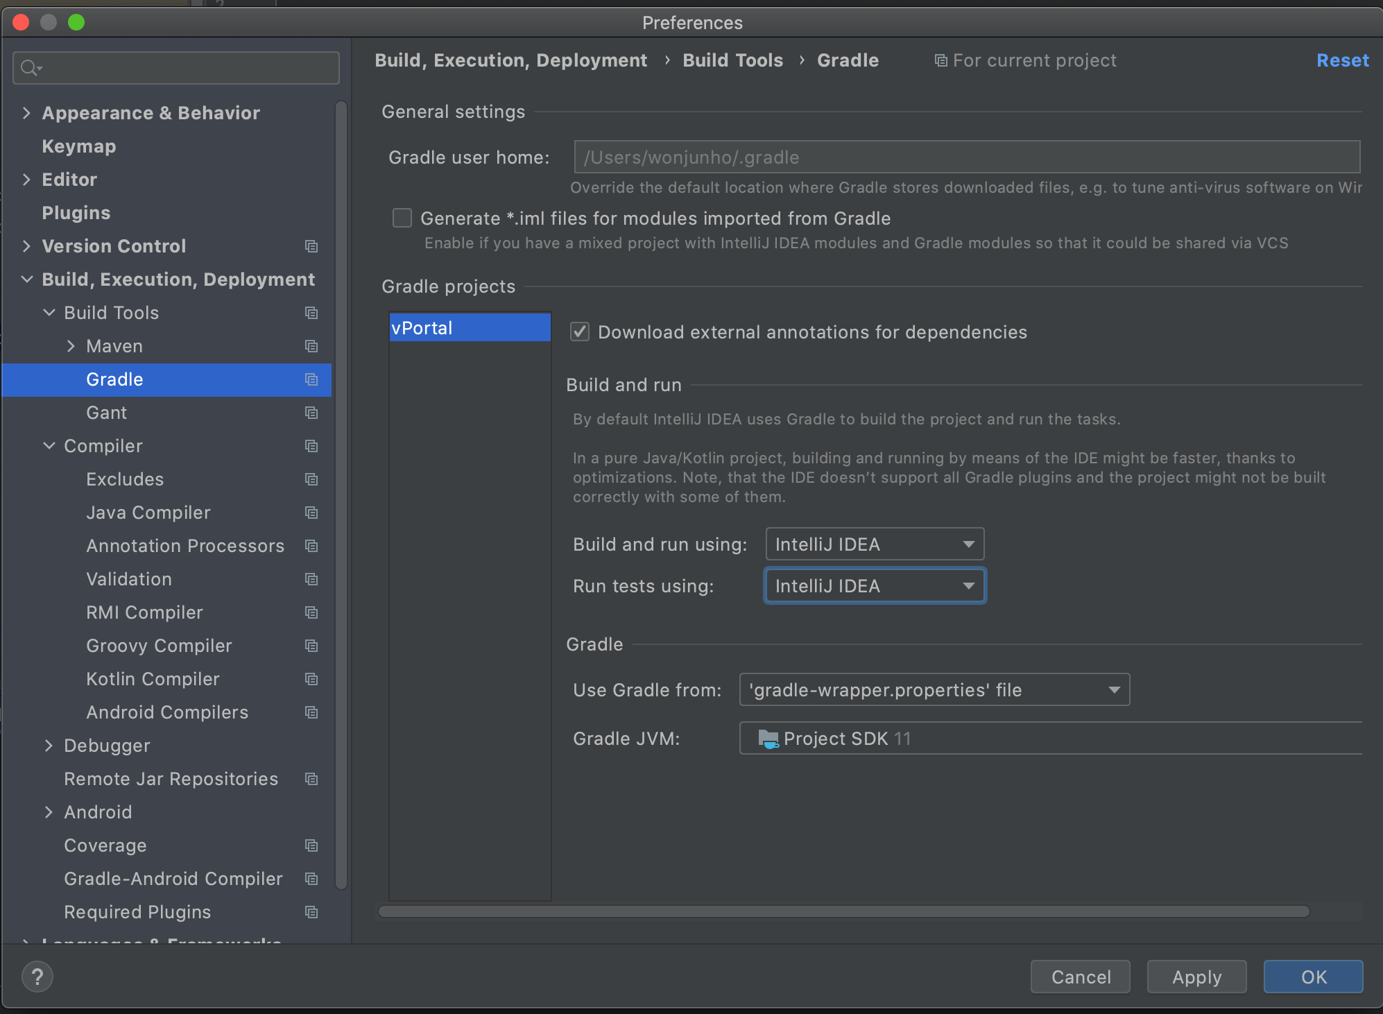Enable Generate *.iml files checkbox
The image size is (1383, 1014).
pyautogui.click(x=402, y=218)
